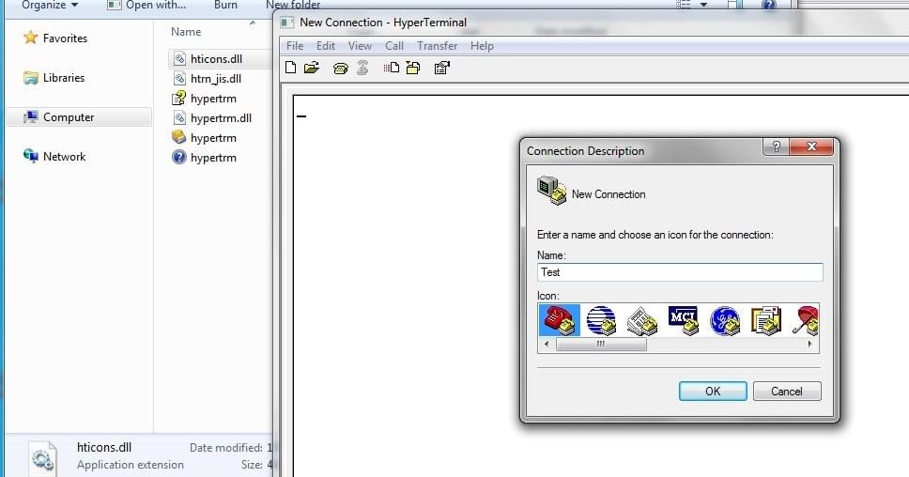Click the icon list right scroll arrow
The width and height of the screenshot is (909, 477).
pos(809,344)
